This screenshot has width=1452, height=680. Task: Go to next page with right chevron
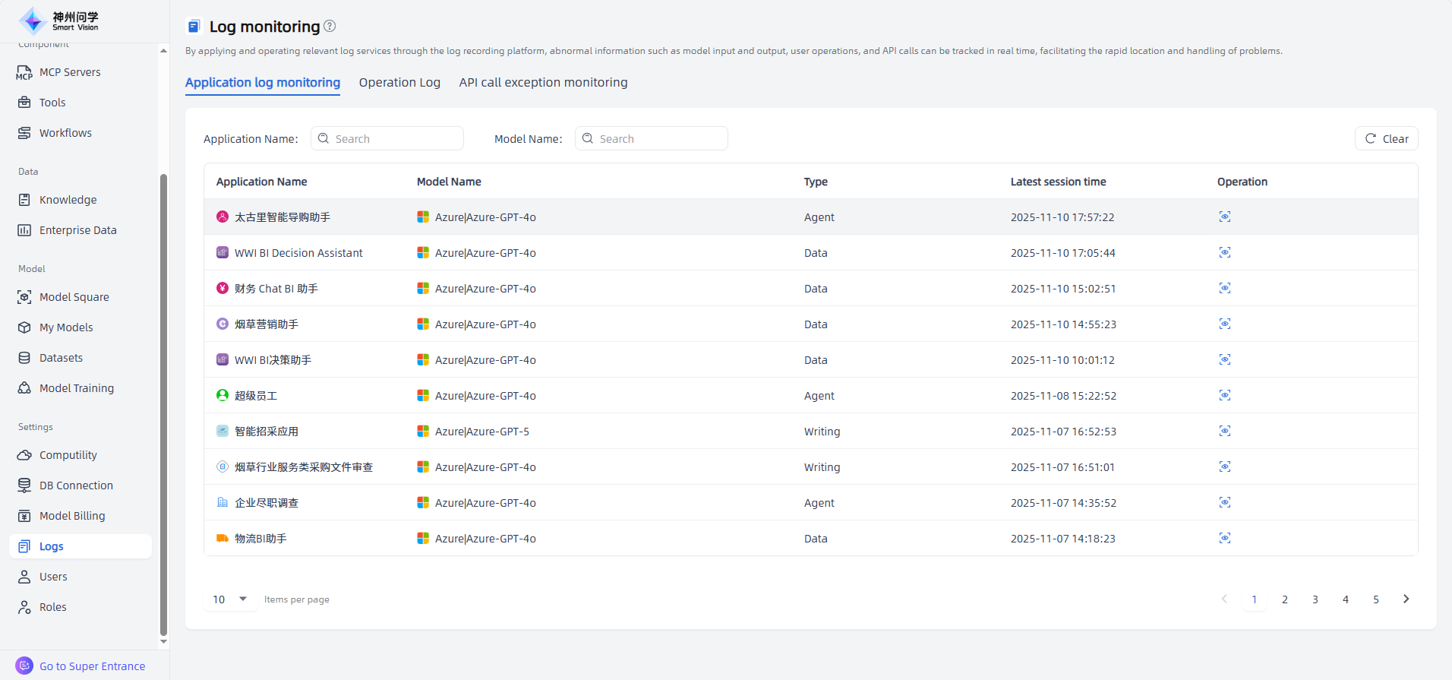(x=1406, y=599)
